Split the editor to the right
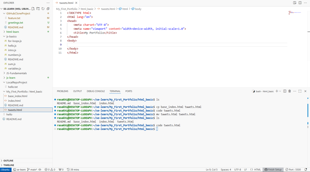Screen dimensions: 310x172 pos(300,3)
